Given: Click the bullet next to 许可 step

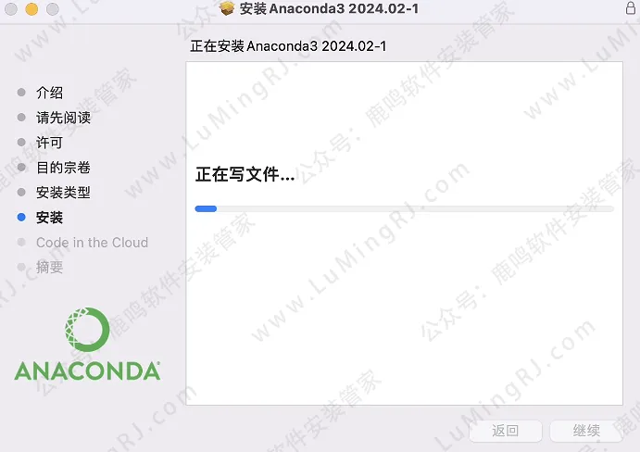Looking at the screenshot, I should coord(21,142).
